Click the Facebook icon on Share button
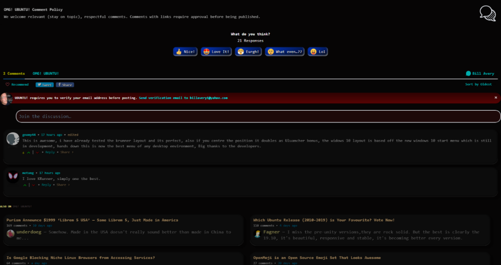The image size is (501, 265). point(60,85)
